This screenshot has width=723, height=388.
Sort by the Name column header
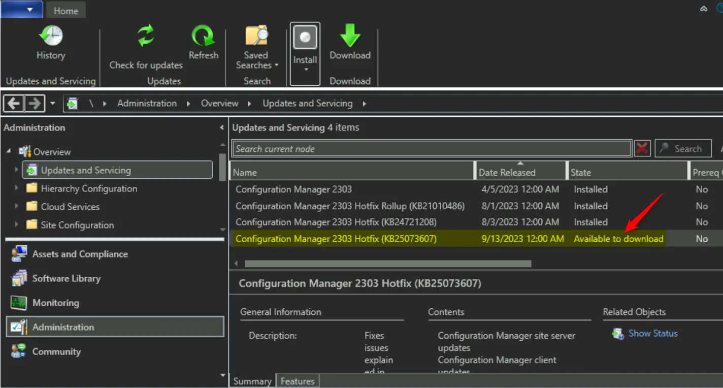(352, 172)
